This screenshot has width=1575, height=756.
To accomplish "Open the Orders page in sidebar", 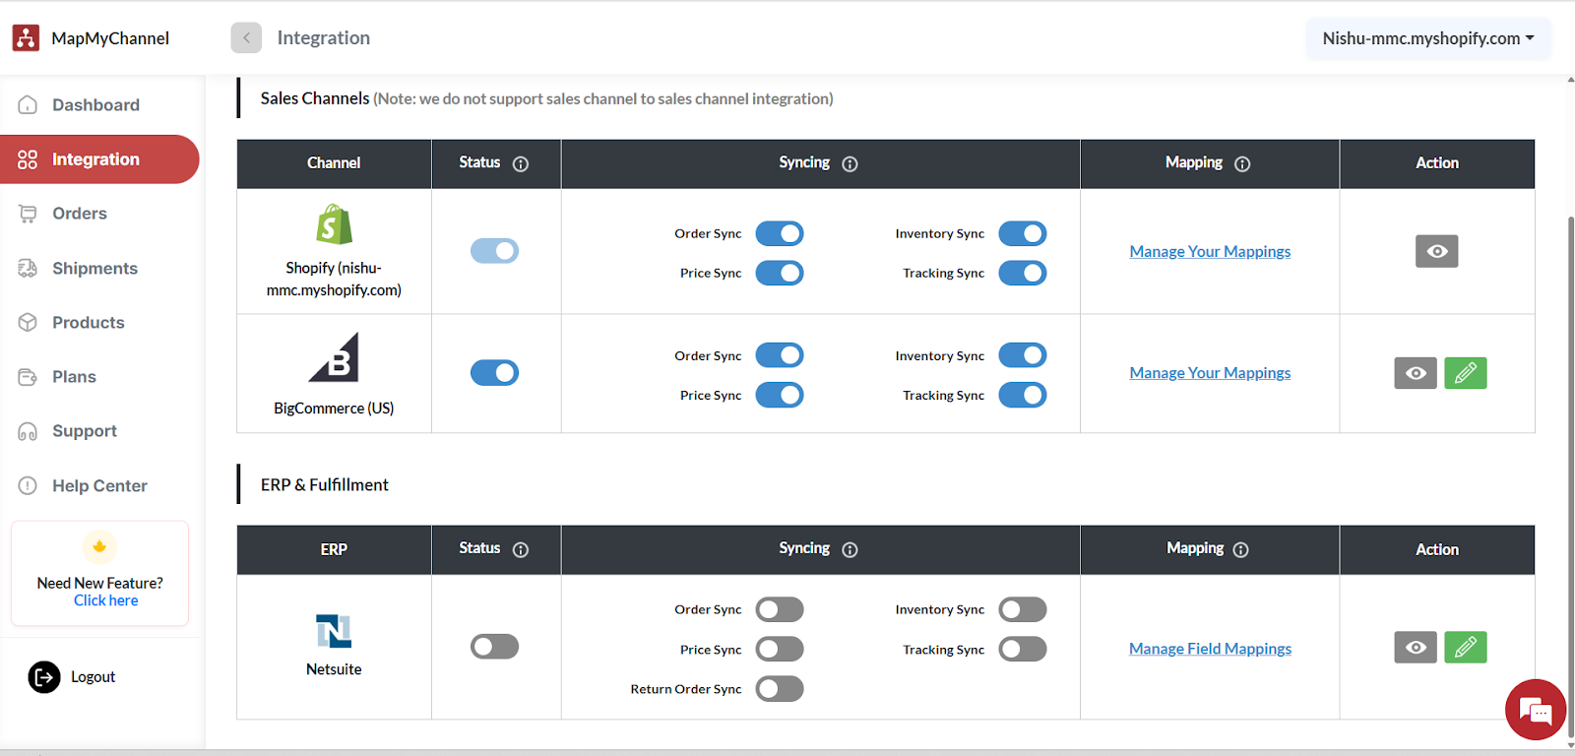I will [79, 214].
